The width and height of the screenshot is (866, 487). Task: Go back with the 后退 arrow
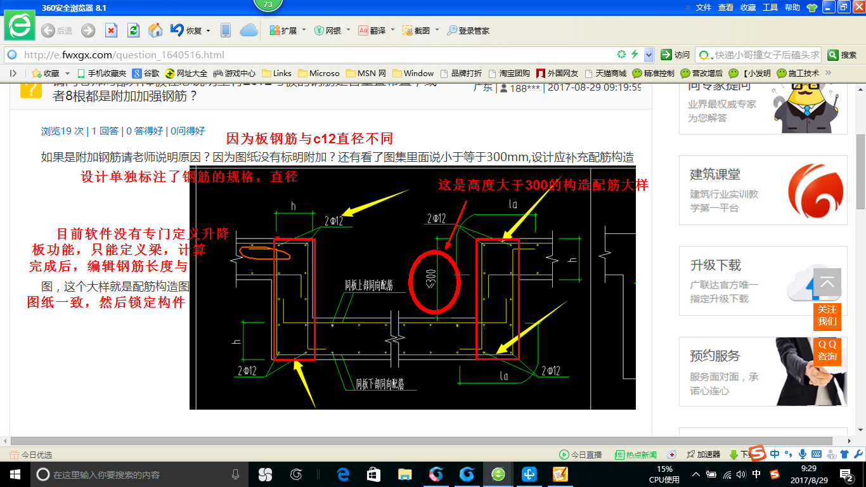point(56,30)
